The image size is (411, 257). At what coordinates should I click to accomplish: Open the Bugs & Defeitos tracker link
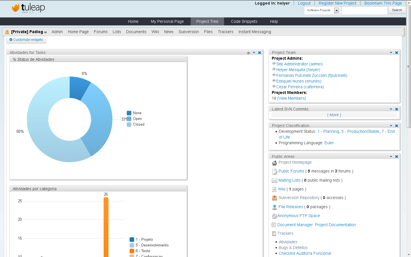click(x=293, y=248)
